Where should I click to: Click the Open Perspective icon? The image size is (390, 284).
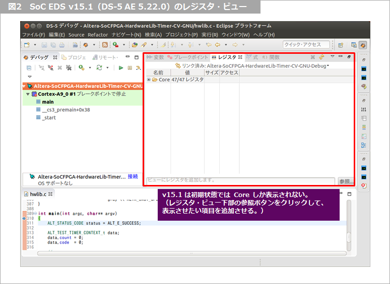341,45
